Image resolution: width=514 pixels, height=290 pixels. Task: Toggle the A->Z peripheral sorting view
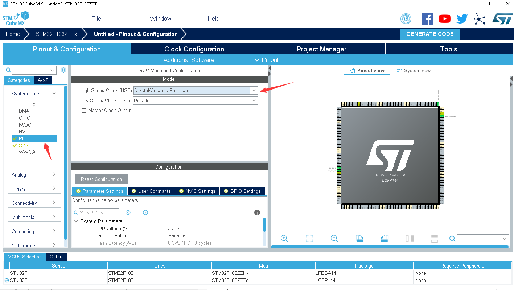(43, 80)
